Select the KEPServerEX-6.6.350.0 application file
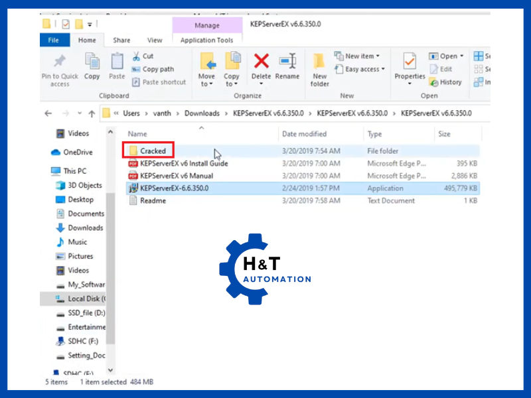531x398 pixels. coord(174,188)
